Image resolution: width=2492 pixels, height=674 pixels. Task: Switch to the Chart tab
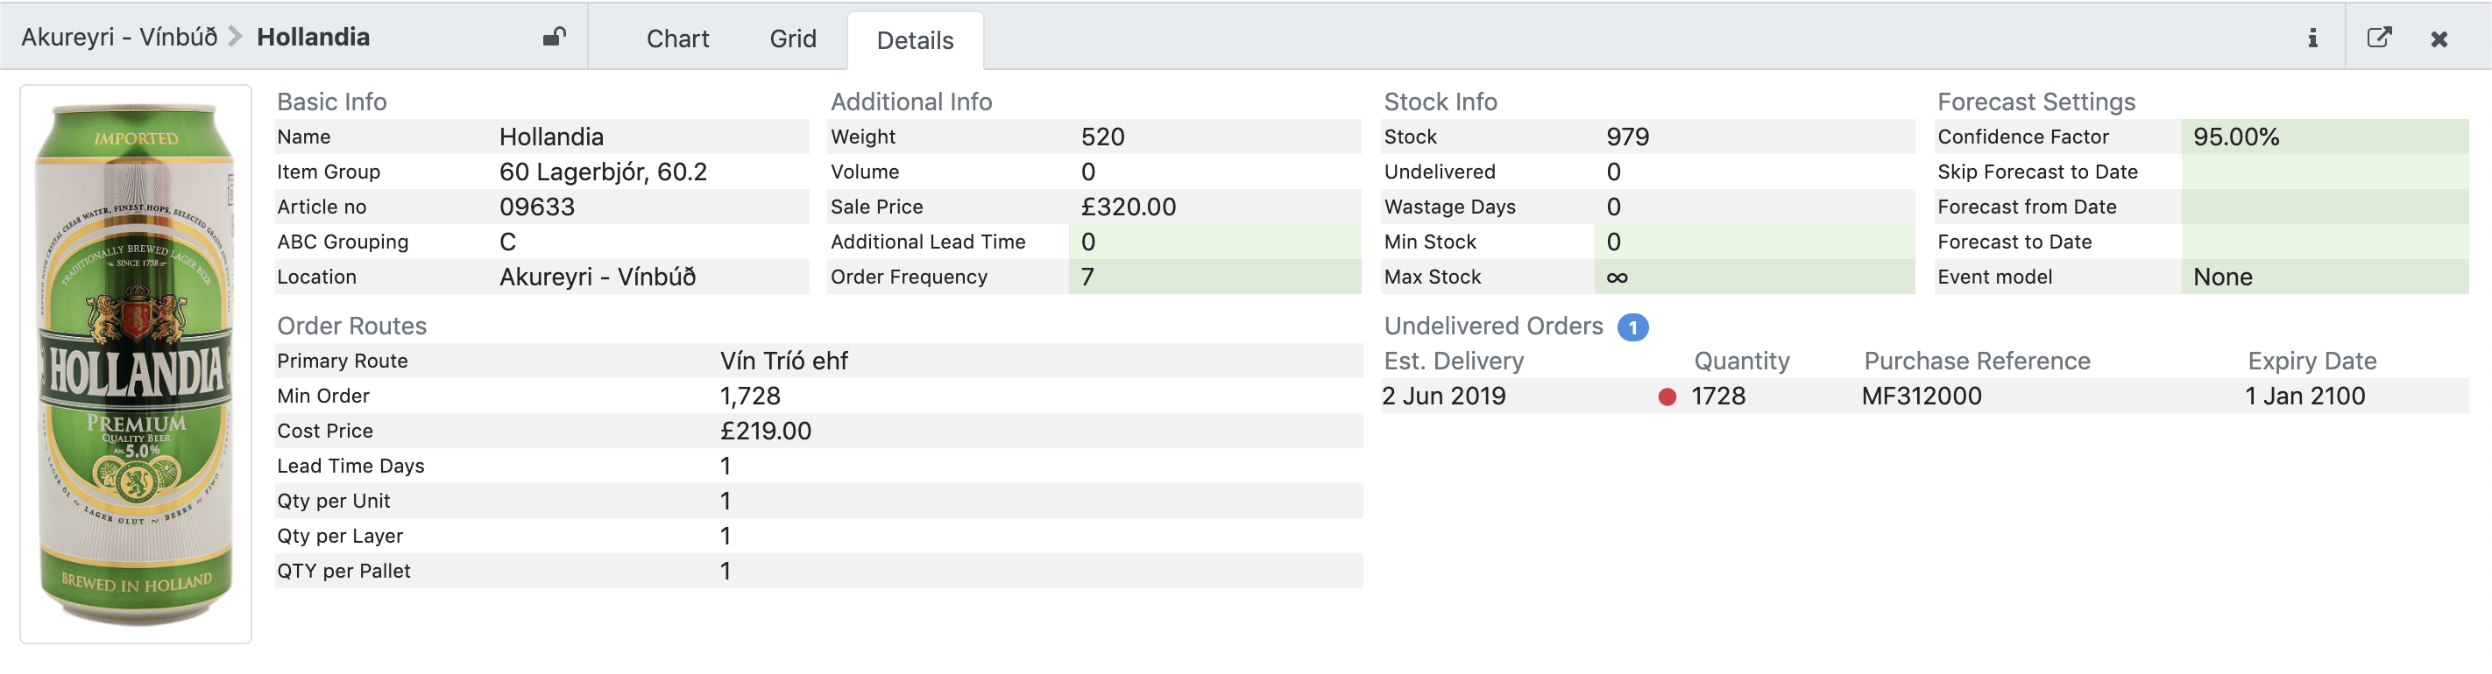pos(677,39)
